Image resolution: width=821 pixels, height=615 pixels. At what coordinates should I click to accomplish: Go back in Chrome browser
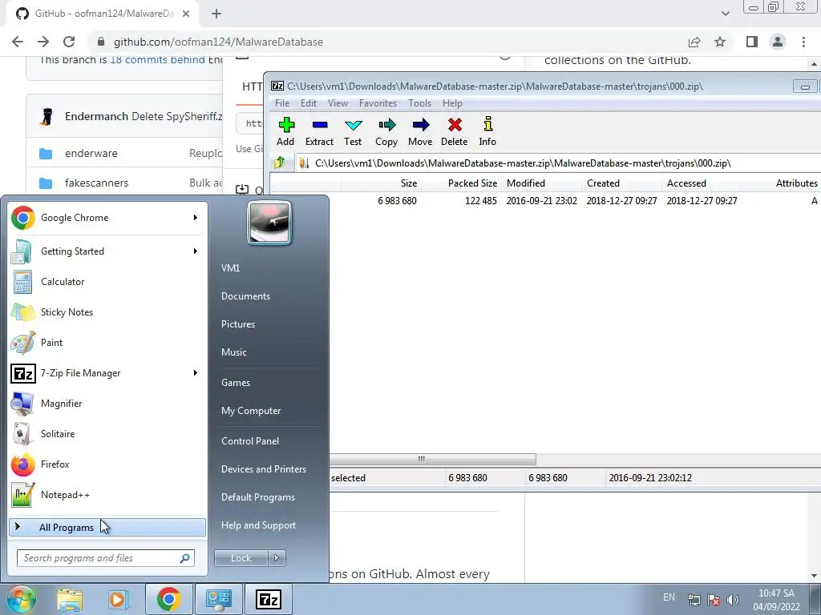(x=18, y=42)
